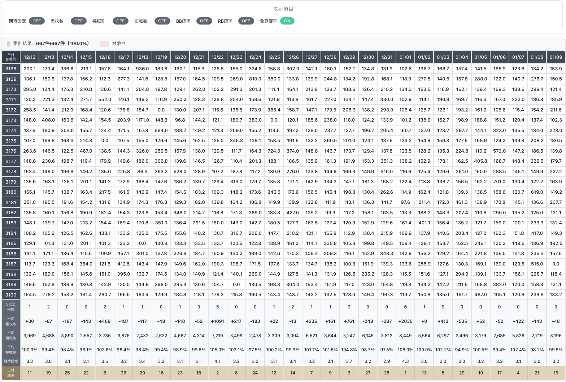This screenshot has height=382, width=566.
Task: Click machine number 3190 row header
Action: coord(11,295)
